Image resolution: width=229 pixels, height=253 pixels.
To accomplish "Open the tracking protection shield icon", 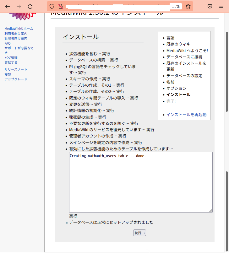I will [x=52, y=7].
